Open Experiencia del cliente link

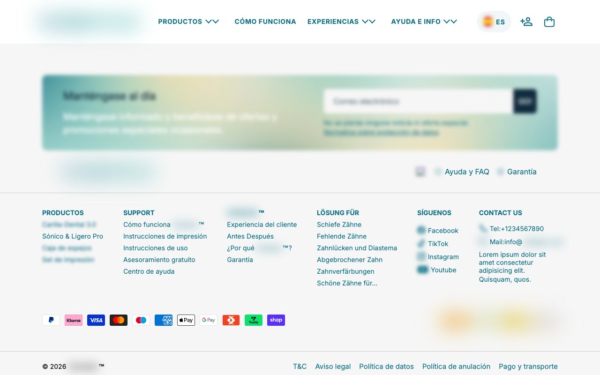[x=262, y=225]
